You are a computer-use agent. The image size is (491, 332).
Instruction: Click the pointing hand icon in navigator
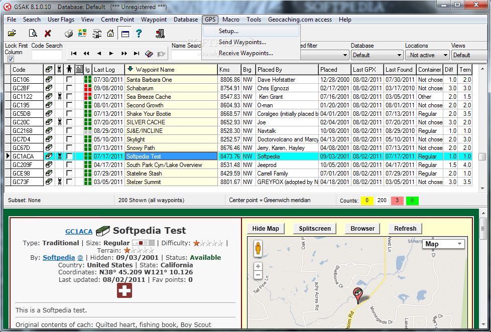162,54
